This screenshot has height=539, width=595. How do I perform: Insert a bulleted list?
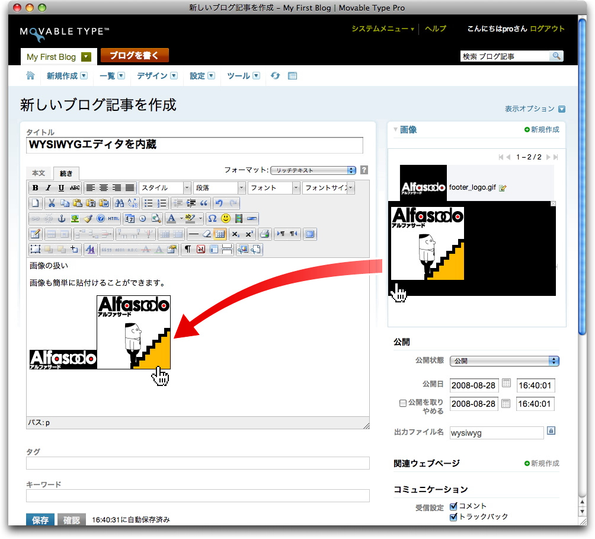148,203
